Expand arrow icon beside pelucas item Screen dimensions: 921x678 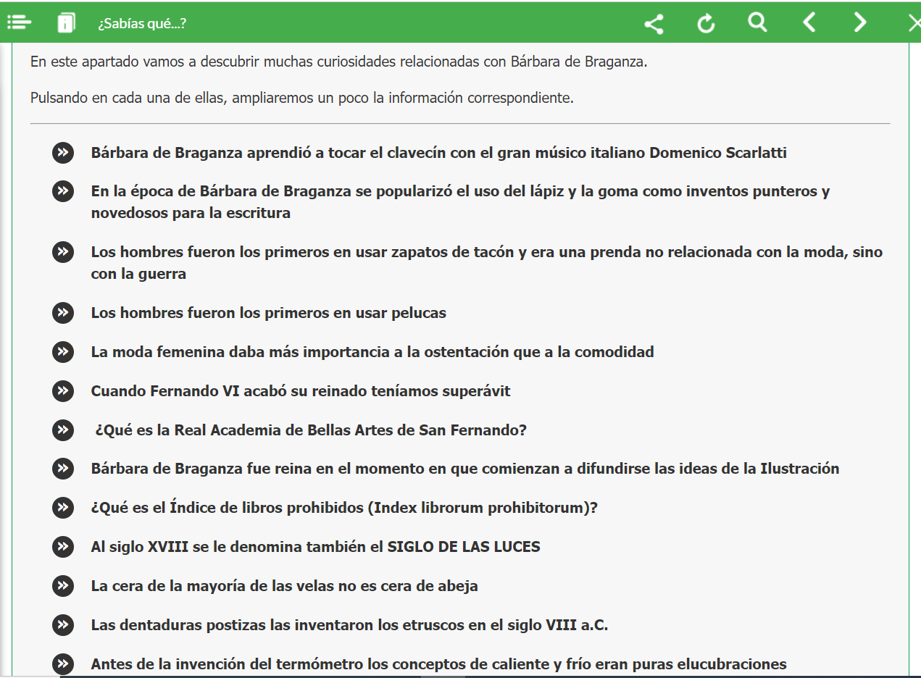point(63,313)
